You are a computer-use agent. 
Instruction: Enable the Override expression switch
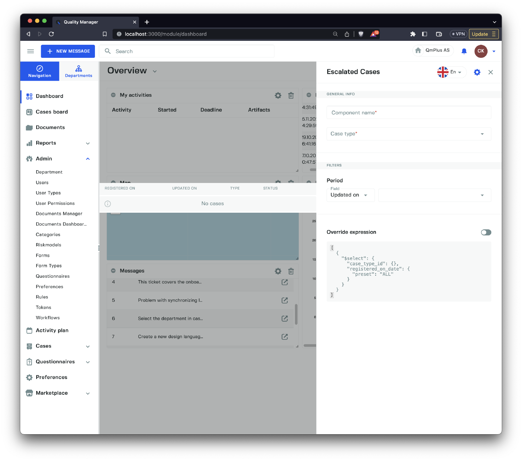point(486,232)
